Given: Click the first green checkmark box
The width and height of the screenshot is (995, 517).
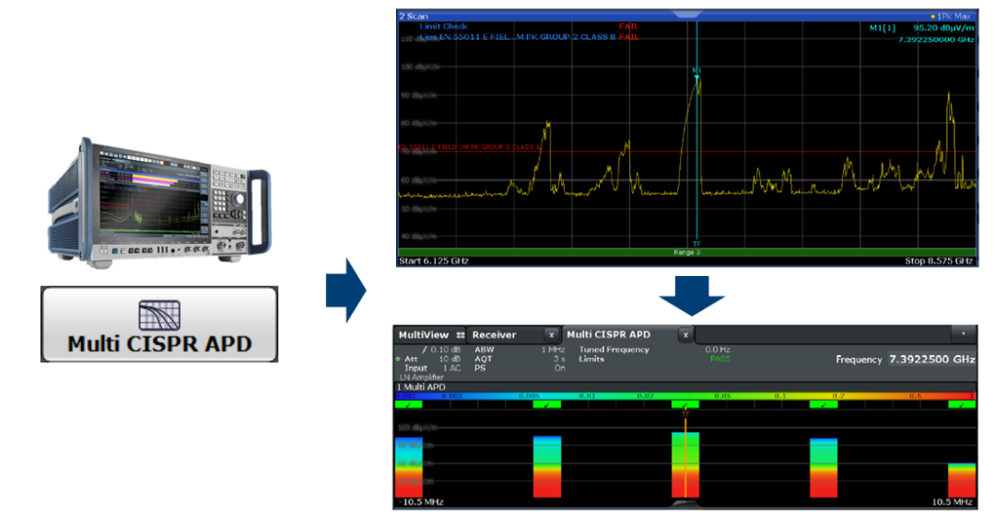Looking at the screenshot, I should pos(409,405).
